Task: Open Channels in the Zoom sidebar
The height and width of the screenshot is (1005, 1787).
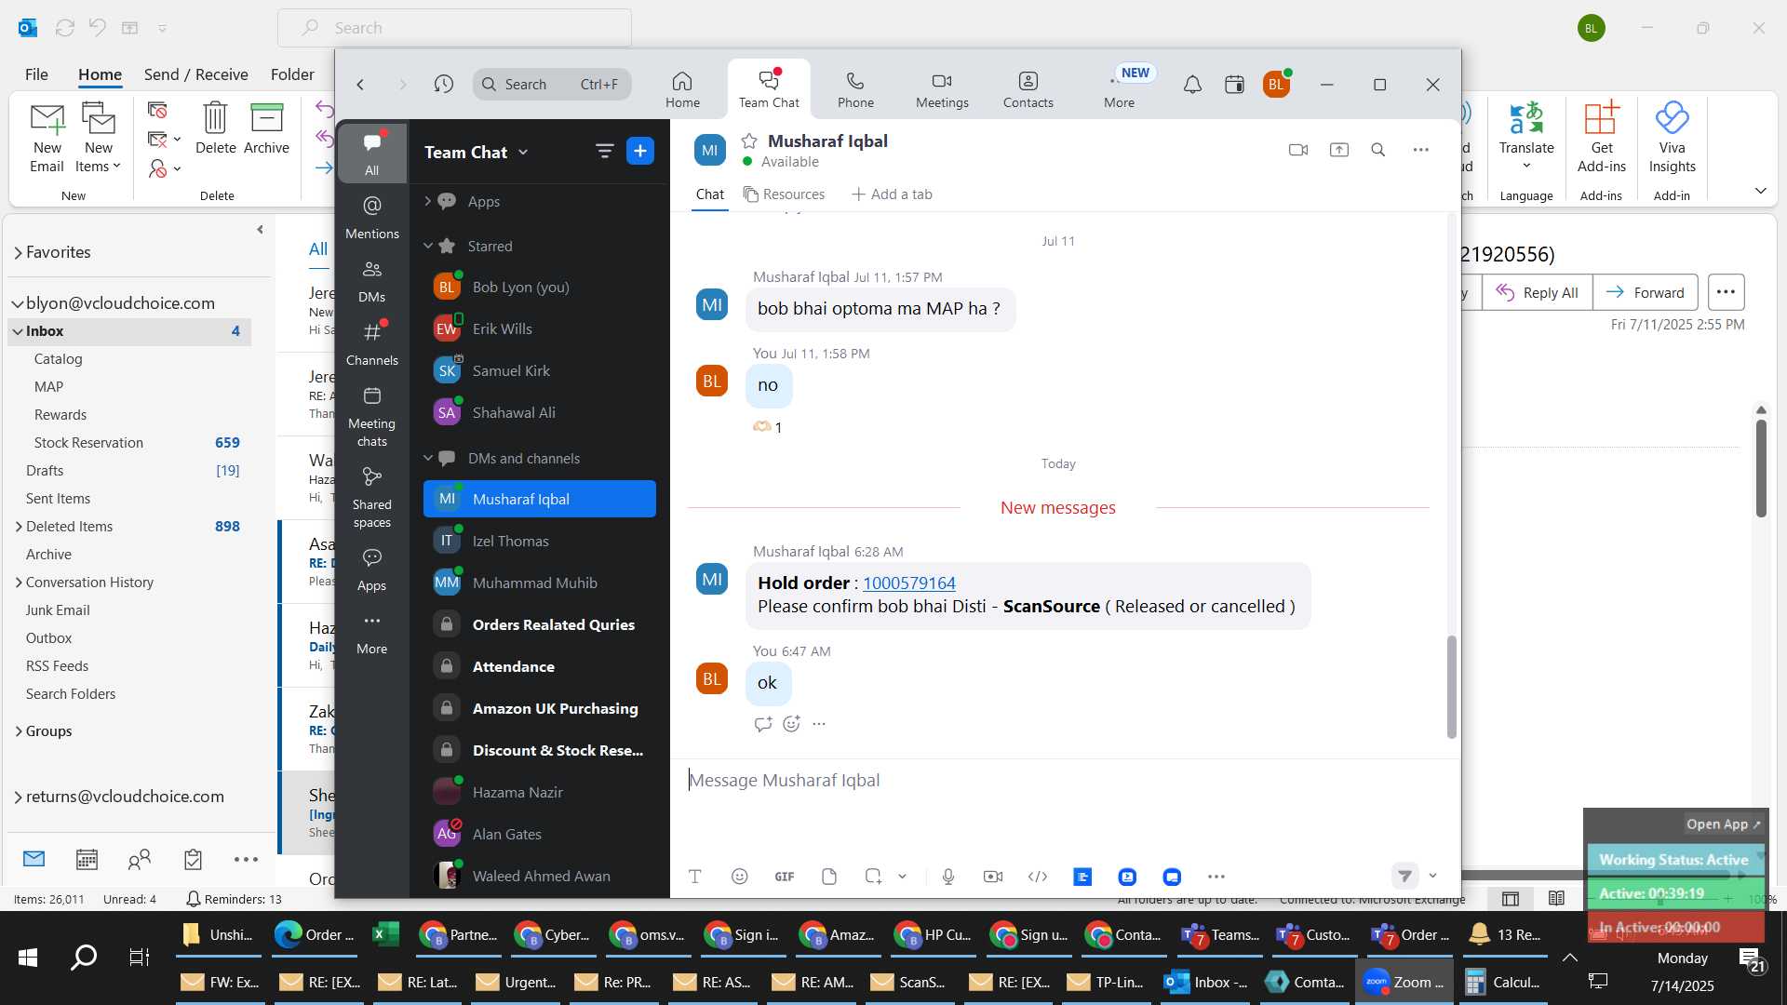Action: tap(372, 343)
